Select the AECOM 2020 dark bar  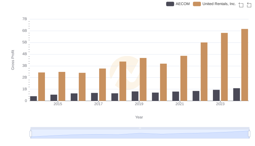coord(155,97)
